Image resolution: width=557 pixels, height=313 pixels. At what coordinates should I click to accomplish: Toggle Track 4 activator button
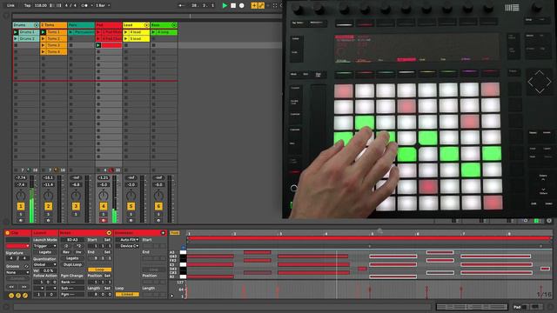[104, 206]
